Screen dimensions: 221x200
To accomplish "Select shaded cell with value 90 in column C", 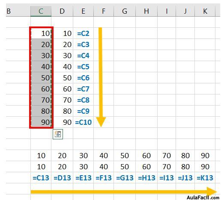I will pyautogui.click(x=41, y=122).
